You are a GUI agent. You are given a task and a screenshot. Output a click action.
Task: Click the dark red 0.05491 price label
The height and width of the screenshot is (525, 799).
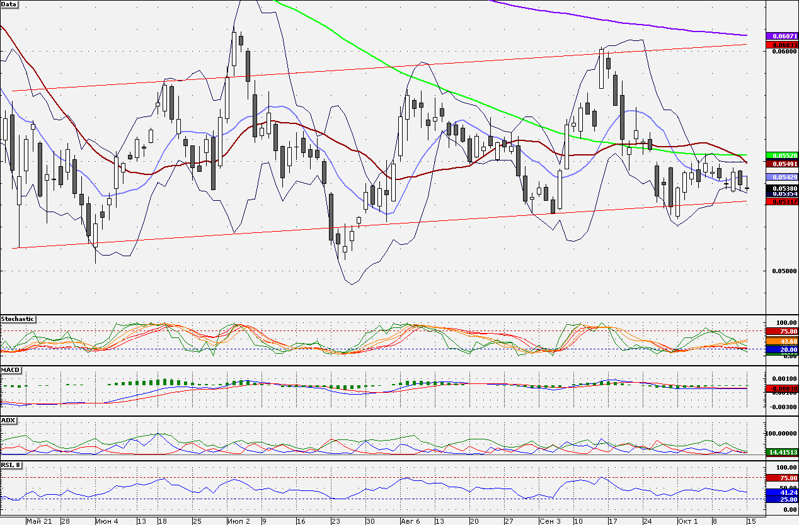(782, 164)
